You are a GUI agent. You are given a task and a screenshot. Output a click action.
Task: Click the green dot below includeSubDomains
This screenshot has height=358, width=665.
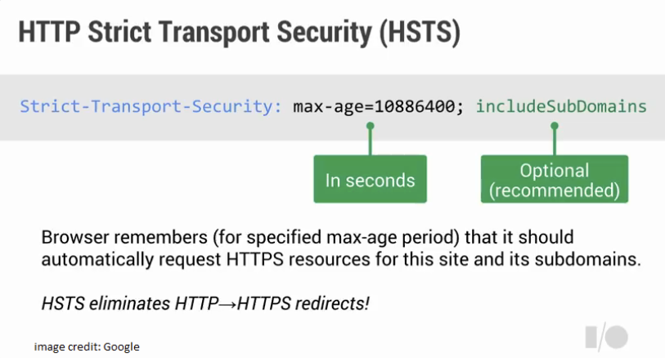(x=554, y=127)
